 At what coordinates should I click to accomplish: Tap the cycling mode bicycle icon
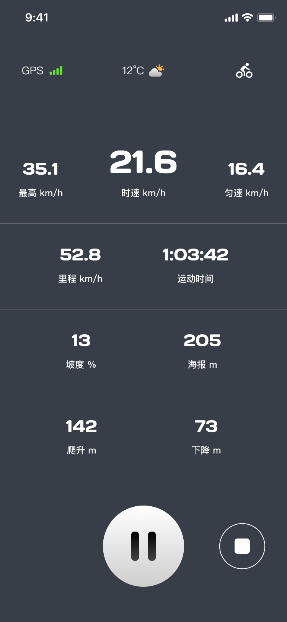tap(244, 70)
